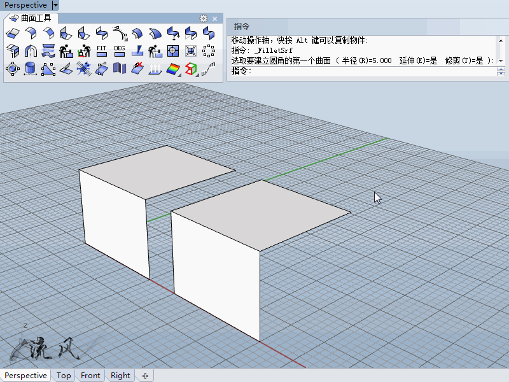Add a new viewport tab with plus button
Screen dimensions: 509x382
(145, 376)
